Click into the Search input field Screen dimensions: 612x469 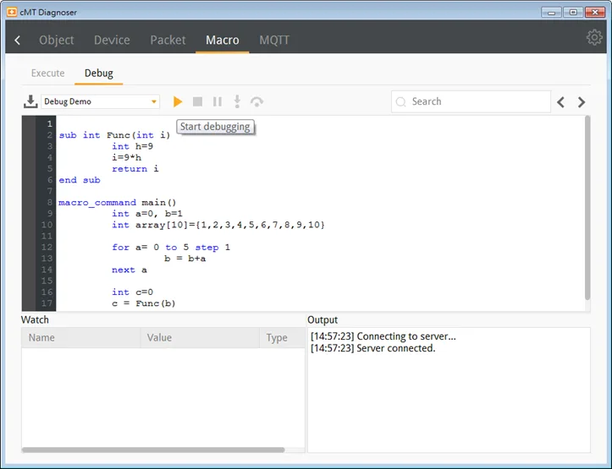471,101
